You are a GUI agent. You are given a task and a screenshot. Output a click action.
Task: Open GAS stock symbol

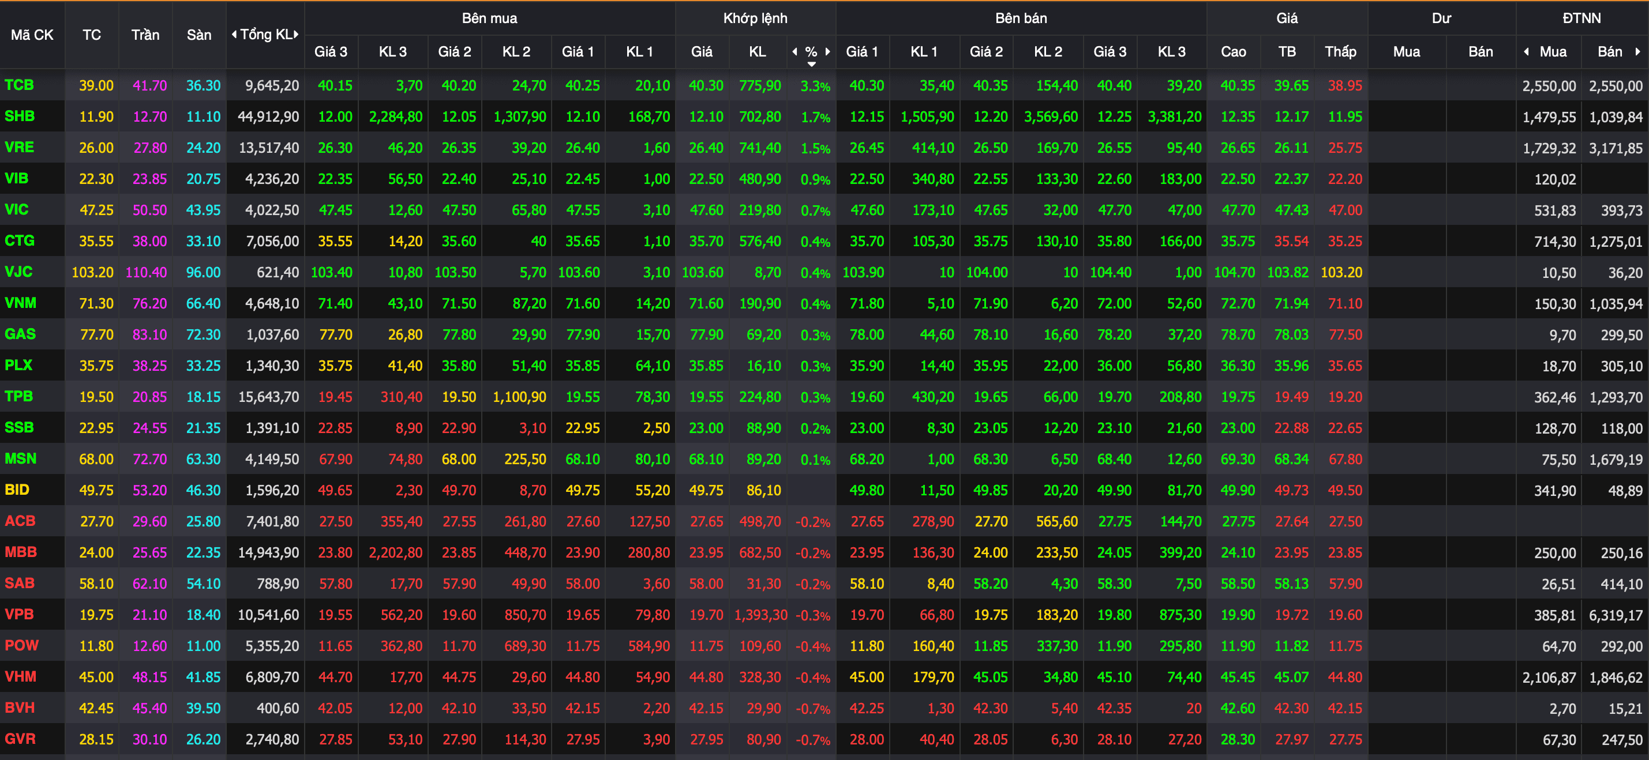[x=20, y=334]
